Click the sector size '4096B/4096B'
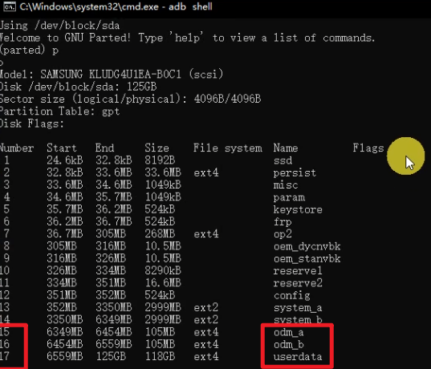Image resolution: width=431 pixels, height=369 pixels. [228, 99]
